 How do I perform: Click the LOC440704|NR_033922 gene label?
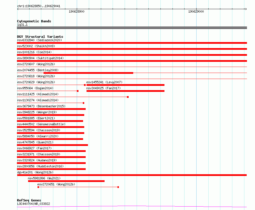pyautogui.click(x=34, y=204)
